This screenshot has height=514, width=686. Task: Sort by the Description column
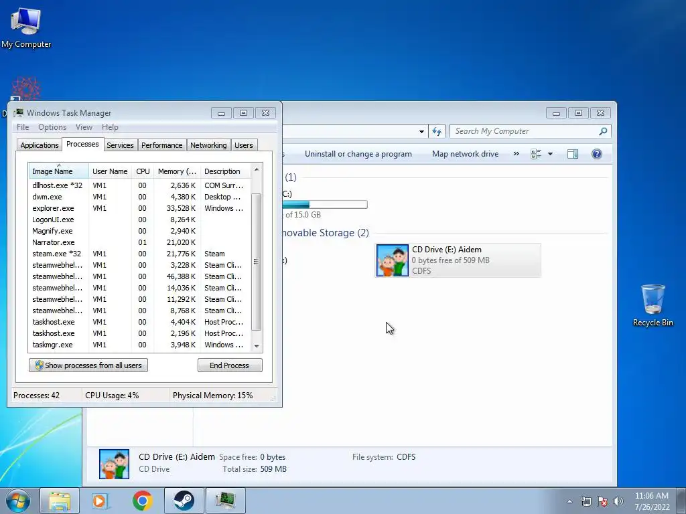225,171
